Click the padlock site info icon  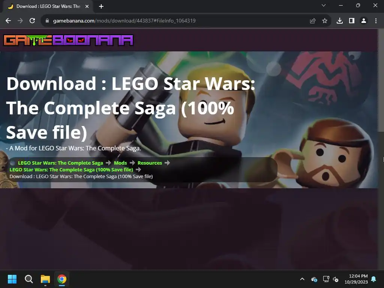click(47, 21)
